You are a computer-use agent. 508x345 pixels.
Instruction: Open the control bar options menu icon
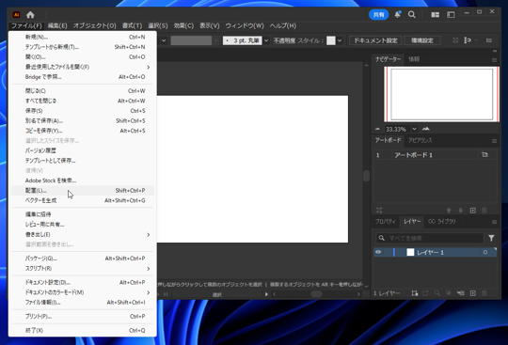pos(489,40)
